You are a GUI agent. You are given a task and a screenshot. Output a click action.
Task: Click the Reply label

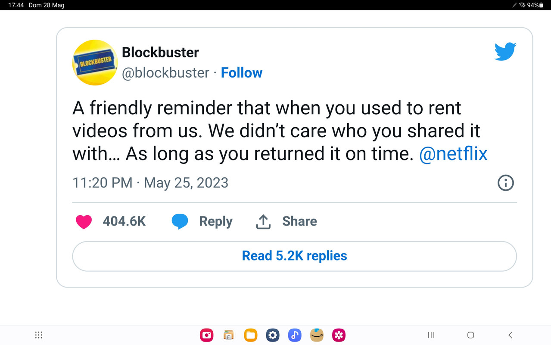(x=215, y=221)
